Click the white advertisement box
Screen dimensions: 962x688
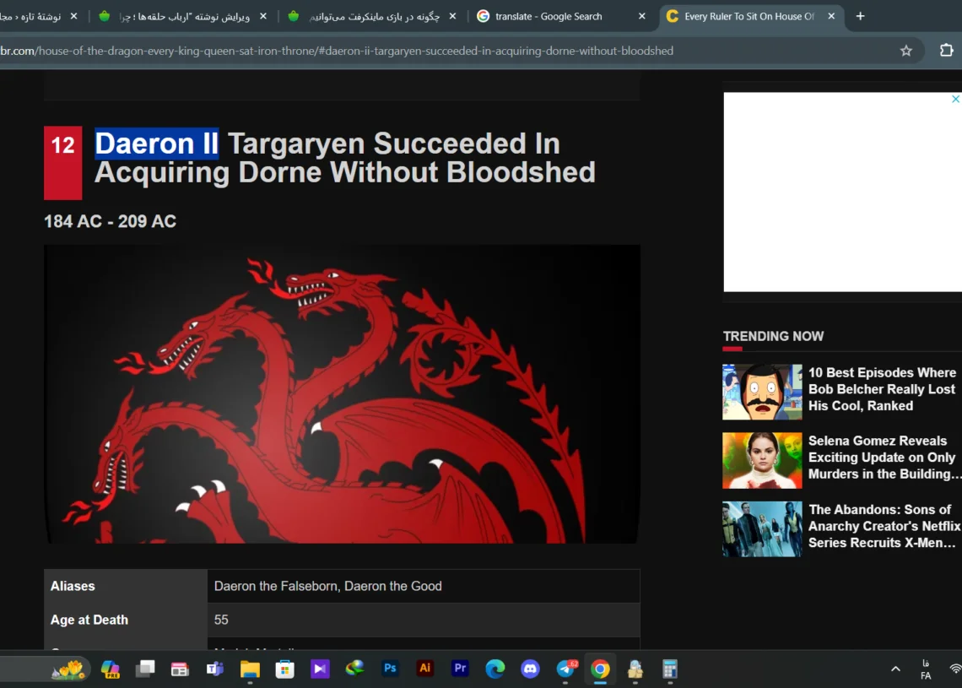(x=842, y=192)
